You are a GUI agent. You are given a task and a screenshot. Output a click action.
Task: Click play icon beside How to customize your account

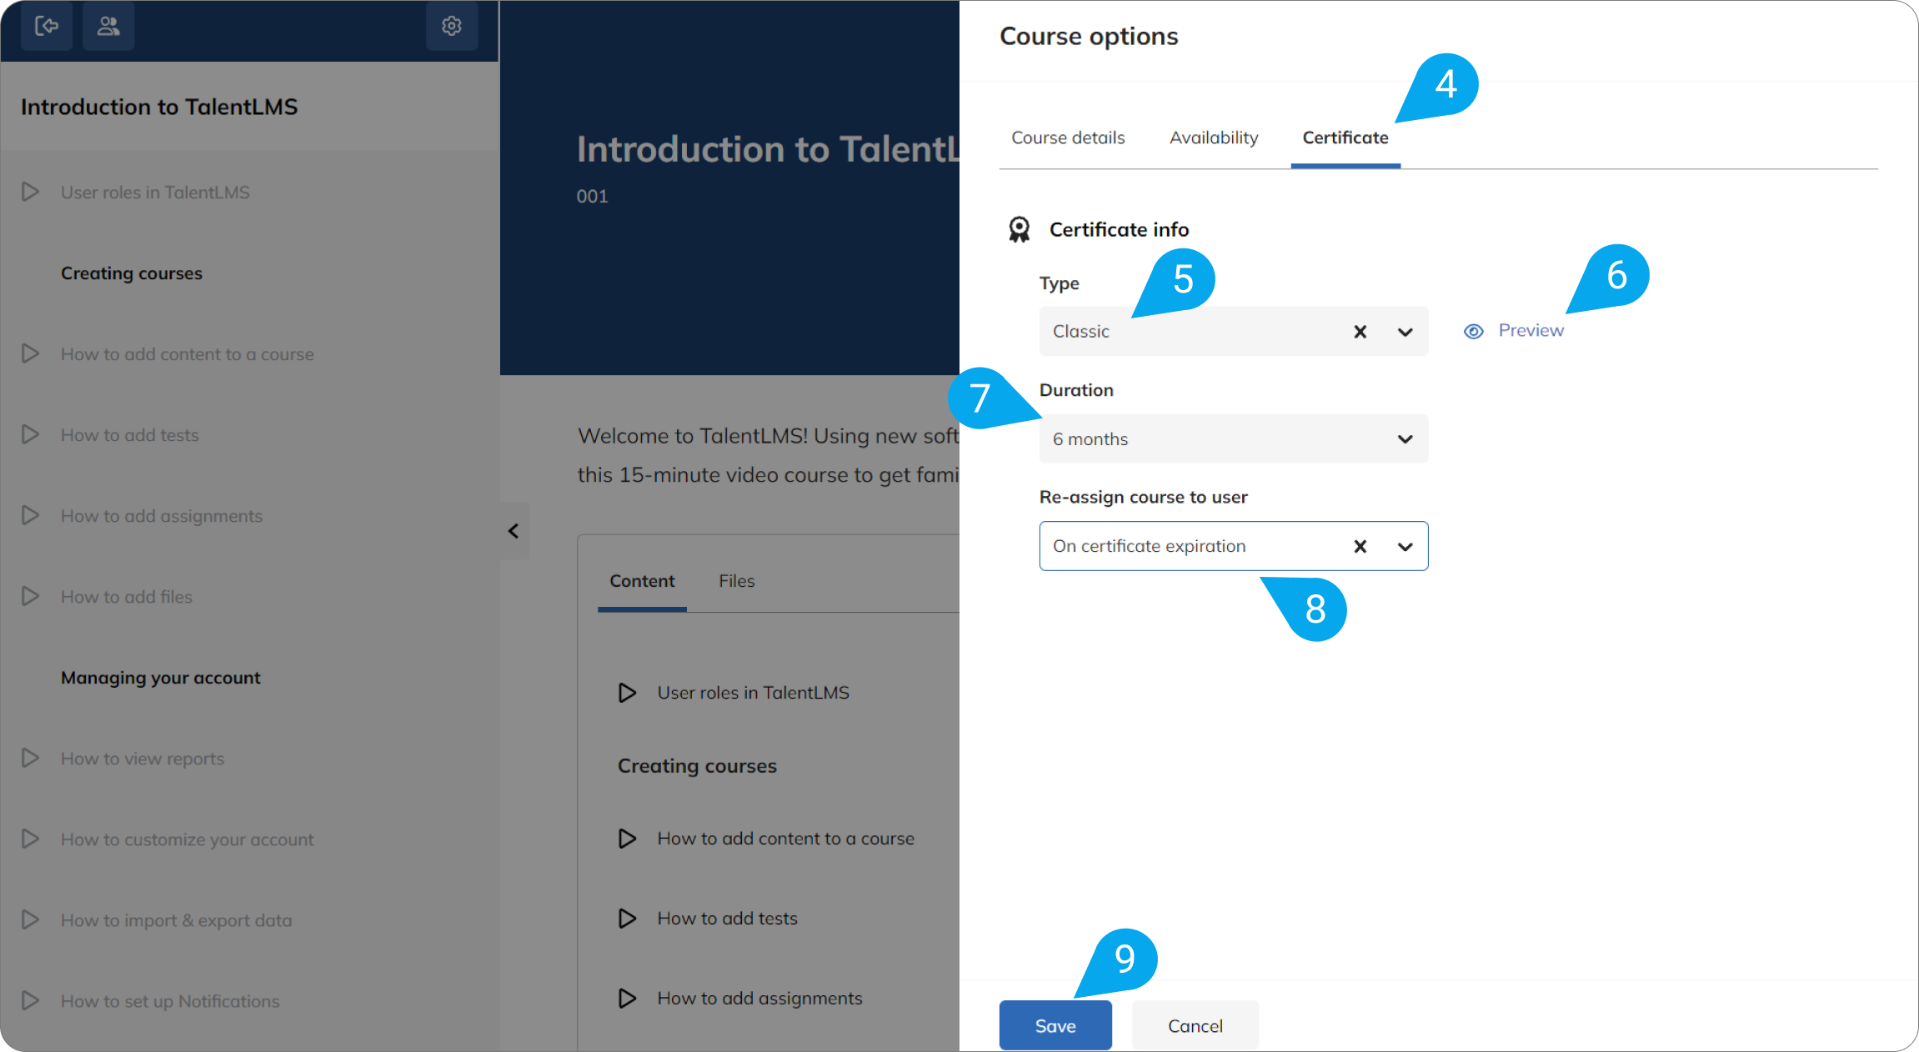[30, 839]
